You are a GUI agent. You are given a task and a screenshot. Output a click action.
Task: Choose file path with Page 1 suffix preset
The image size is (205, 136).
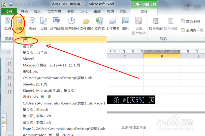pos(60,103)
